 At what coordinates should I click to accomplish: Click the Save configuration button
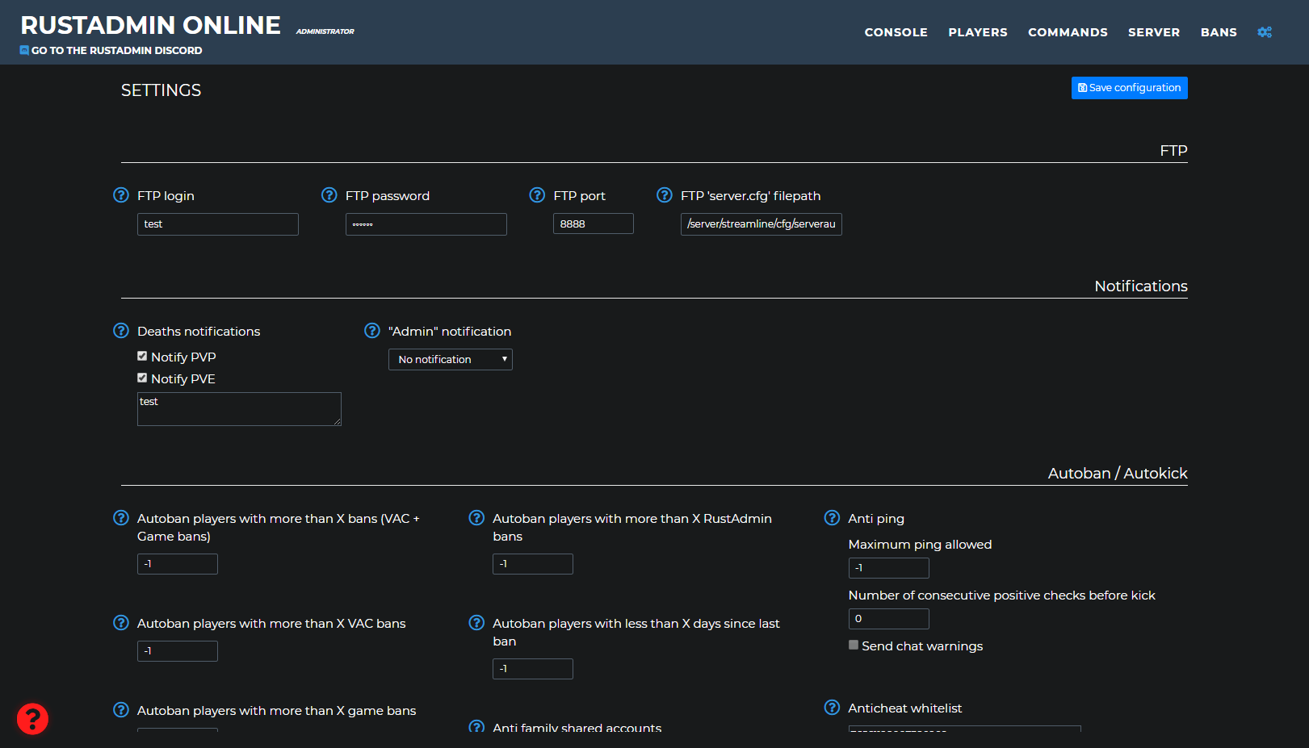pyautogui.click(x=1129, y=88)
